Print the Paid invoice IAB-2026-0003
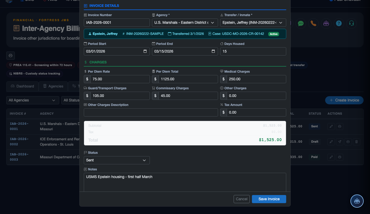Viewport: 370px width, 214px height. (340, 157)
